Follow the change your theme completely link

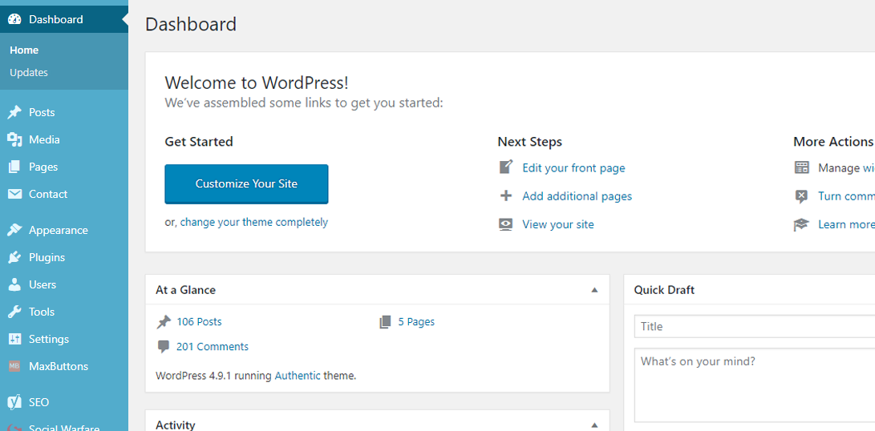(x=254, y=222)
